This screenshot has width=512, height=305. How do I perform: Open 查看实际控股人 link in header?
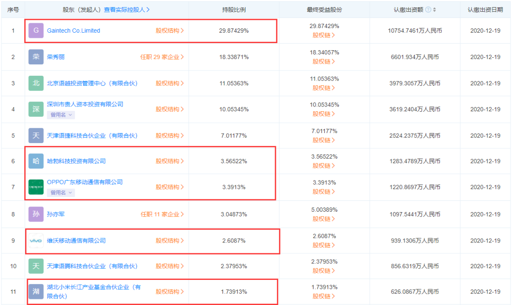click(x=127, y=10)
